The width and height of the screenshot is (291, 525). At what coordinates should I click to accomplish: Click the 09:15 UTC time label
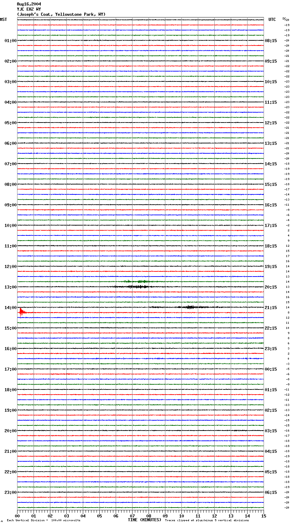click(x=271, y=61)
